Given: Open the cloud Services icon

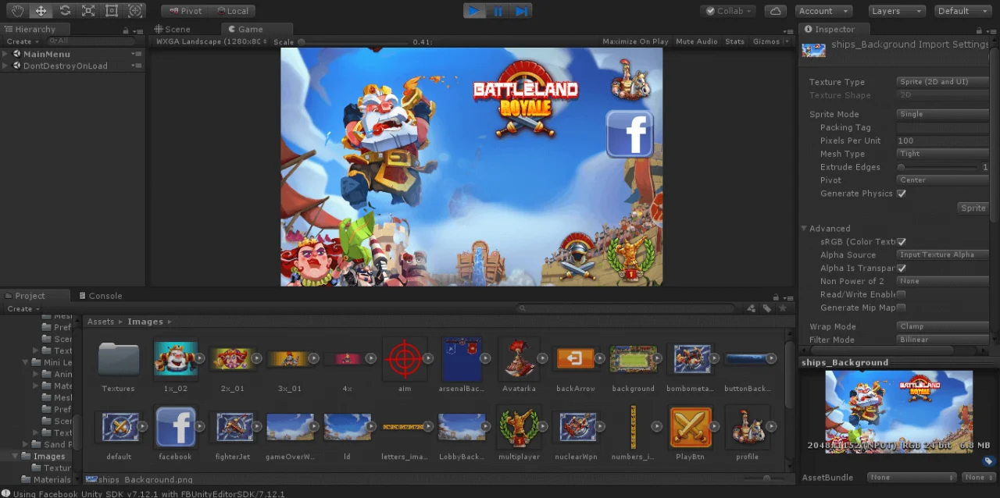Looking at the screenshot, I should (775, 11).
